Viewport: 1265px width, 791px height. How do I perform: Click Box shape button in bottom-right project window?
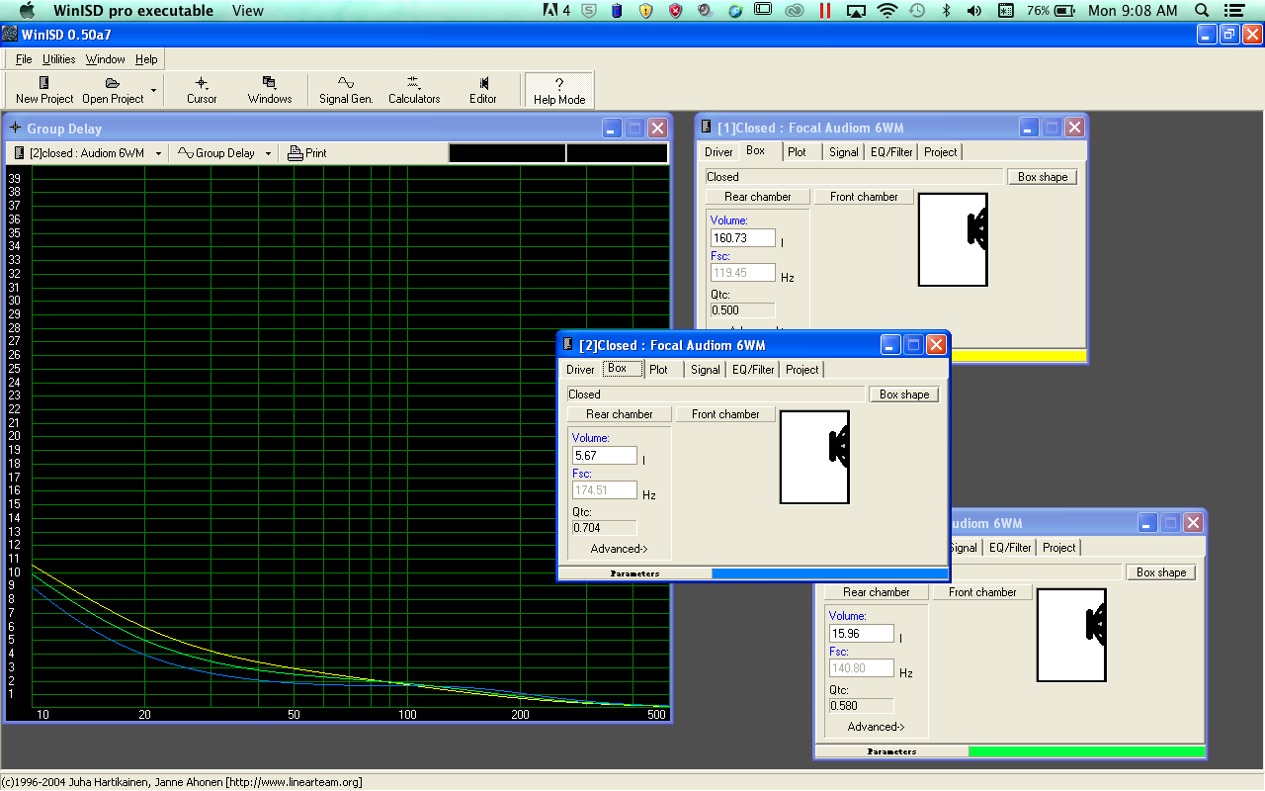point(1161,572)
